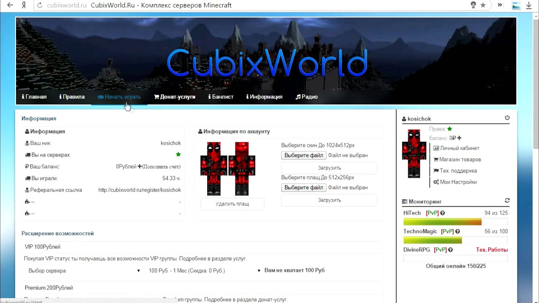
Task: Click the picture extension icon in the toolbar
Action: (516, 5)
